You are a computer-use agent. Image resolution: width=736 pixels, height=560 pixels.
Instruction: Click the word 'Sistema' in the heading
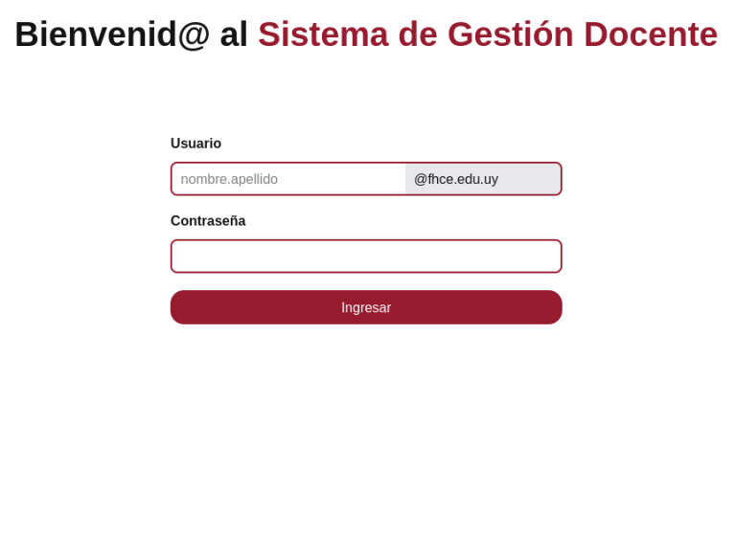tap(323, 34)
